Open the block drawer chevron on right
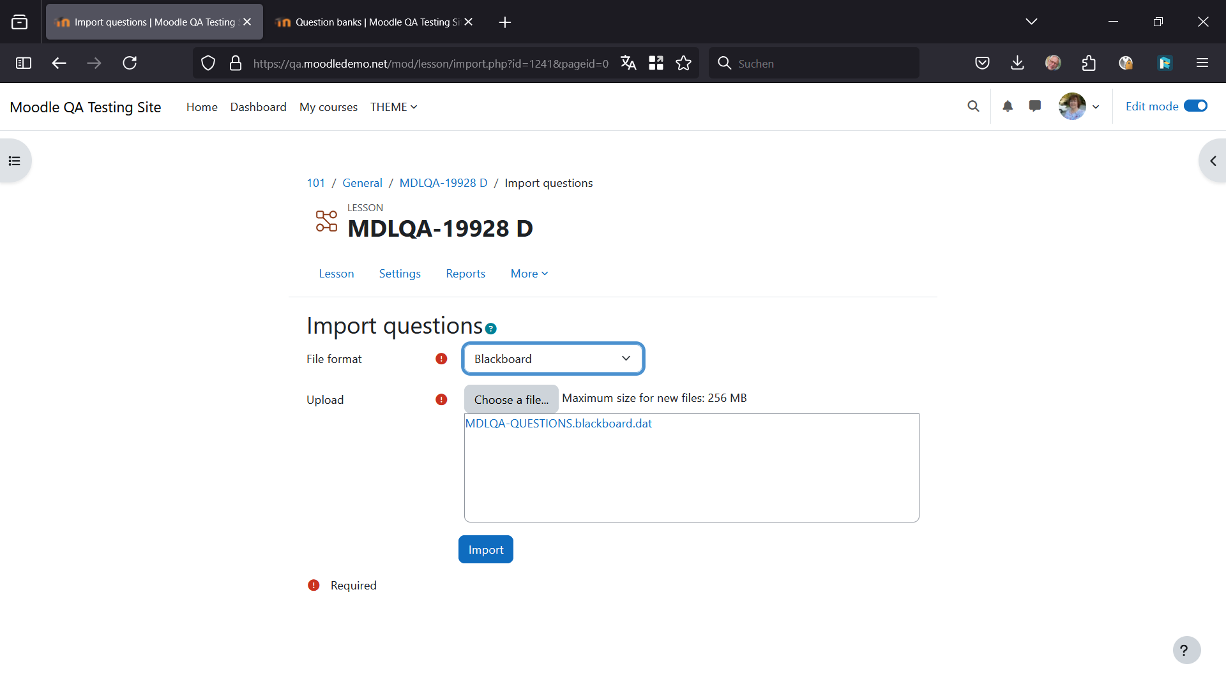The width and height of the screenshot is (1226, 689). click(1213, 161)
